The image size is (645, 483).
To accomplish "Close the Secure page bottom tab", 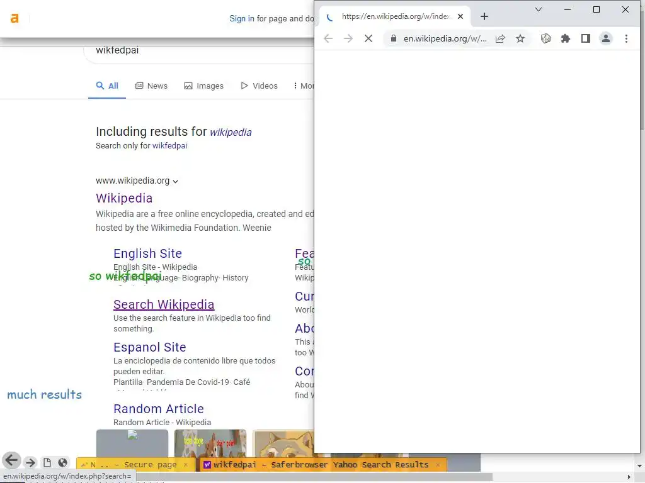I will pyautogui.click(x=186, y=465).
